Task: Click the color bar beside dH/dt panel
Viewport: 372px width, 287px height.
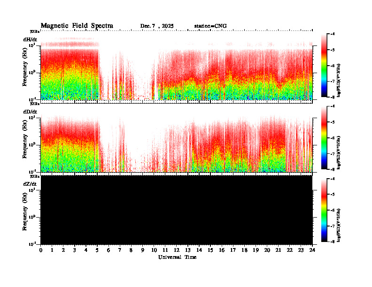Action: click(324, 65)
